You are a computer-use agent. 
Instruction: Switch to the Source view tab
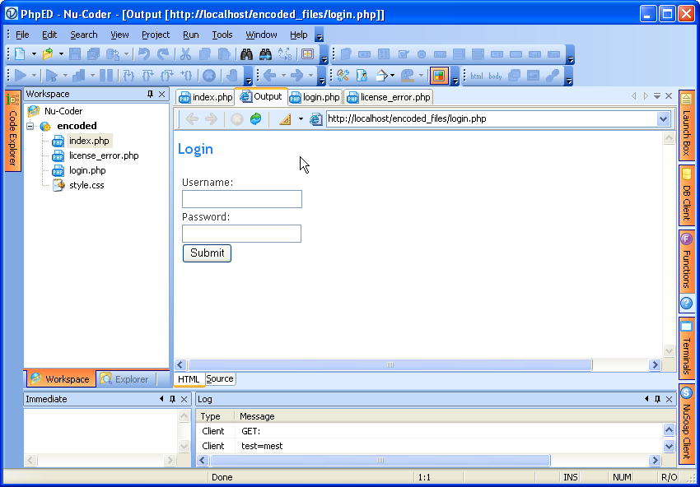[x=220, y=379]
